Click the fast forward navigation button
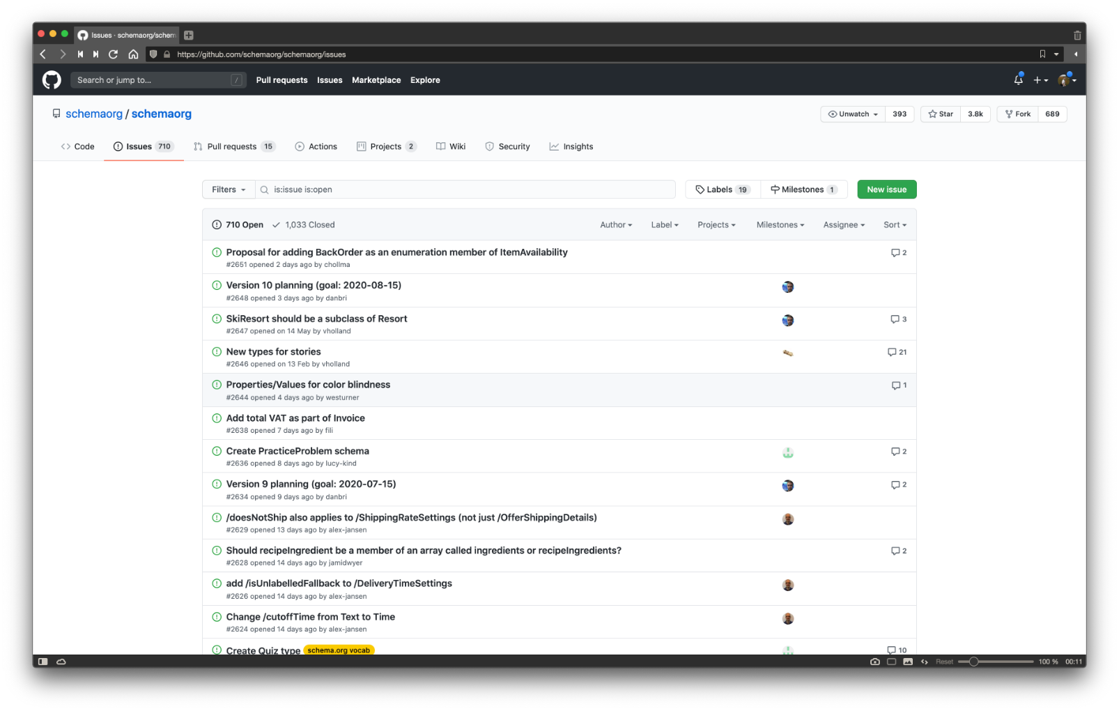Image resolution: width=1119 pixels, height=711 pixels. tap(96, 54)
